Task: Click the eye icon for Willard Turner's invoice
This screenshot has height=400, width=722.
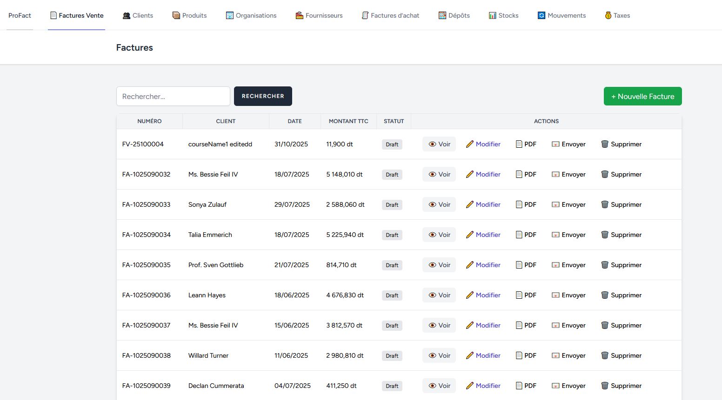Action: [432, 355]
